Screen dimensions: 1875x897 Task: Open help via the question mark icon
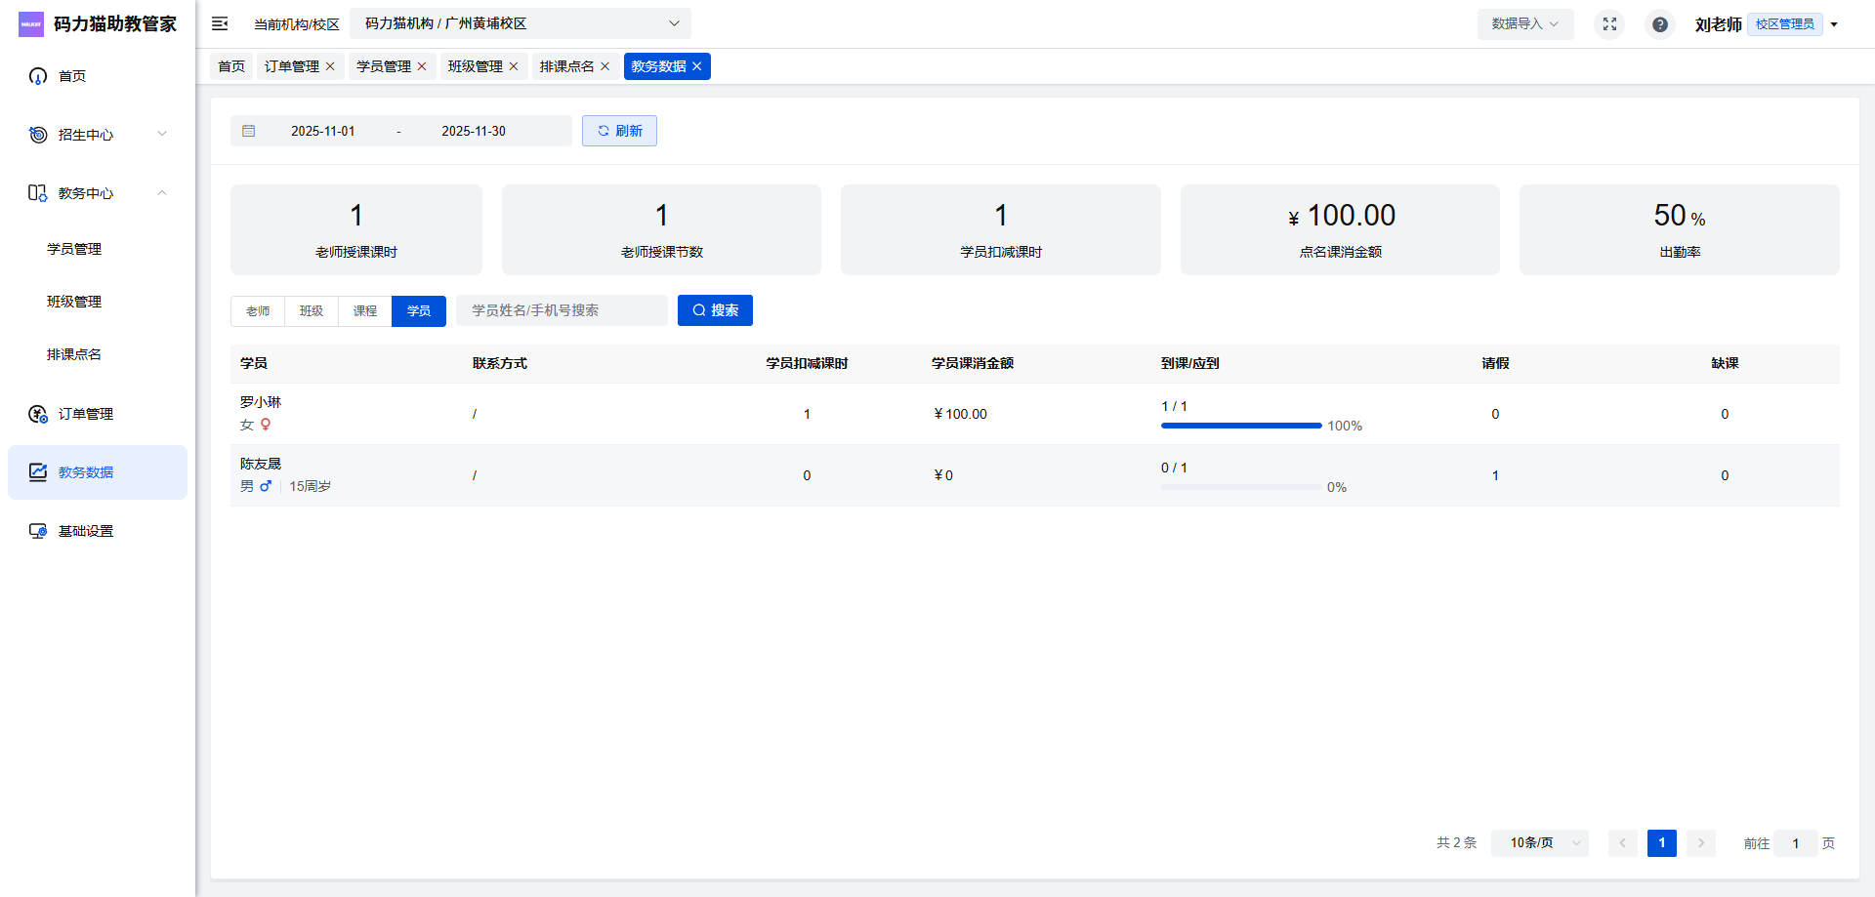[x=1659, y=24]
